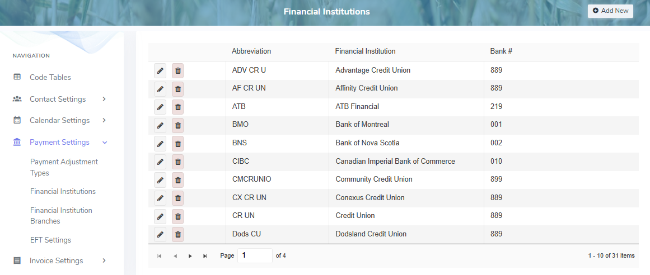Jump to last page of table
The width and height of the screenshot is (650, 275).
click(205, 256)
